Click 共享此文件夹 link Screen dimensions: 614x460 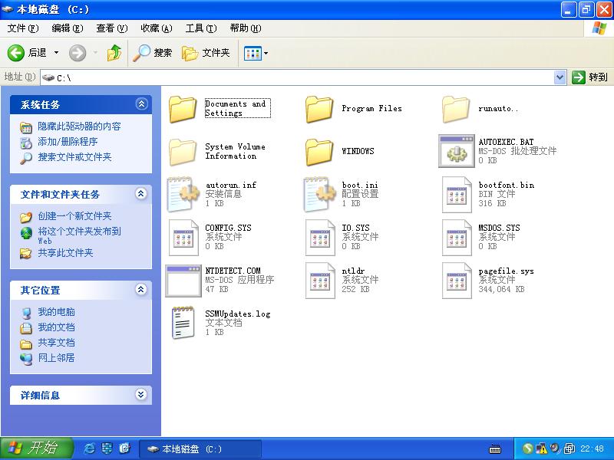click(x=65, y=253)
